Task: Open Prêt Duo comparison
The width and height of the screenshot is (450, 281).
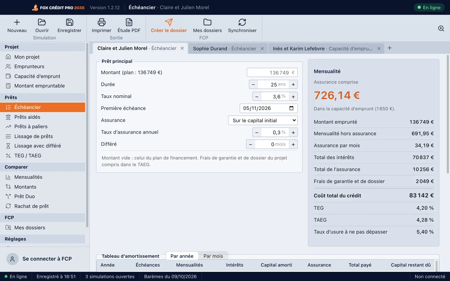Action: (x=43, y=196)
